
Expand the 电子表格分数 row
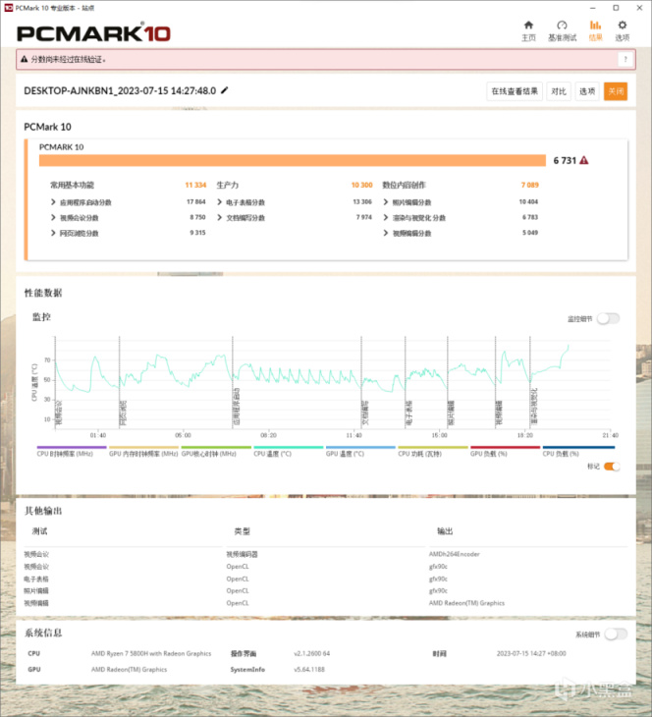click(220, 202)
